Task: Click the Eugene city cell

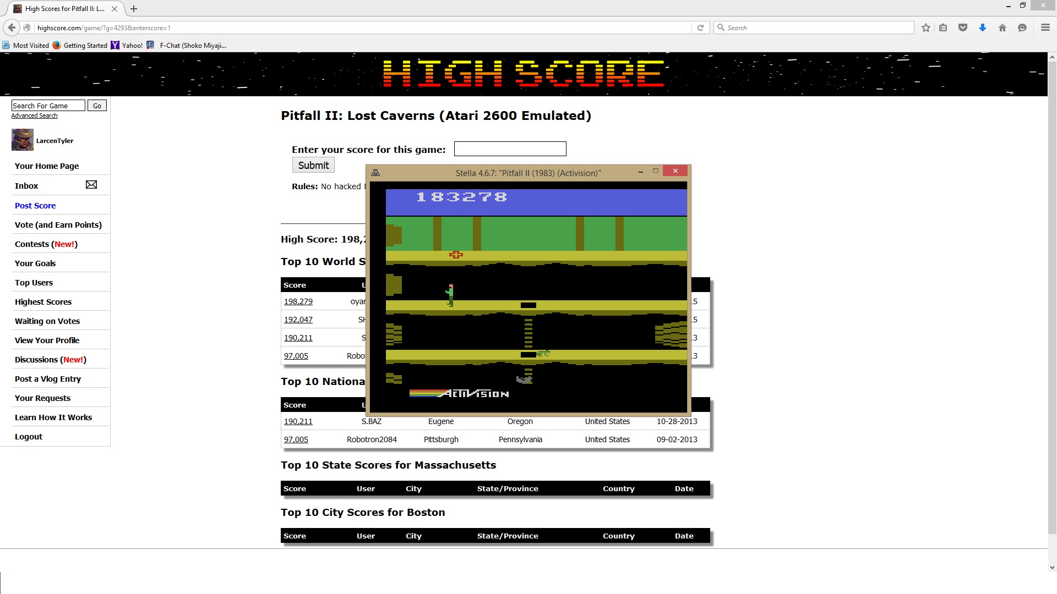Action: (441, 421)
